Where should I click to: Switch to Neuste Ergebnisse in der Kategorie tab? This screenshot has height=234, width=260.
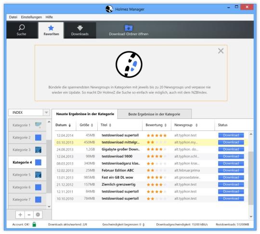click(x=85, y=114)
